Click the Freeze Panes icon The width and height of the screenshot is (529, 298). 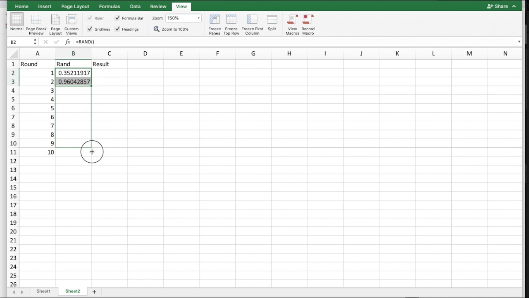coord(214,25)
